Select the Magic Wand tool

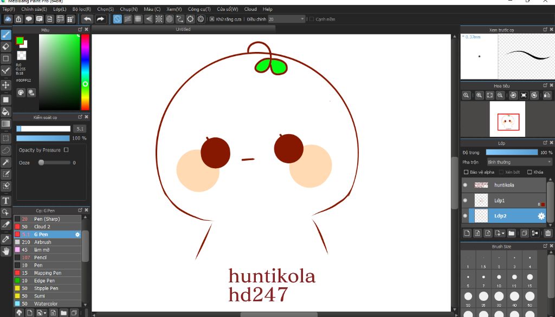coord(5,162)
